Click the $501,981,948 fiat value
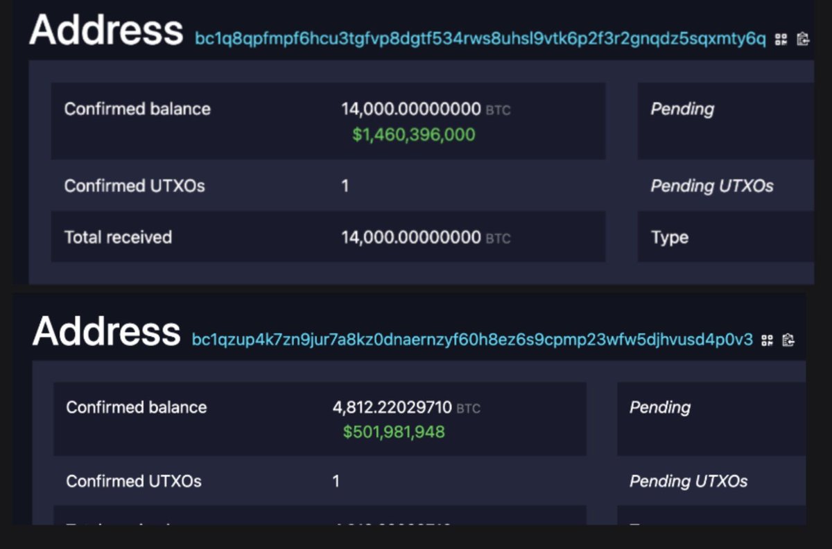 click(x=394, y=432)
